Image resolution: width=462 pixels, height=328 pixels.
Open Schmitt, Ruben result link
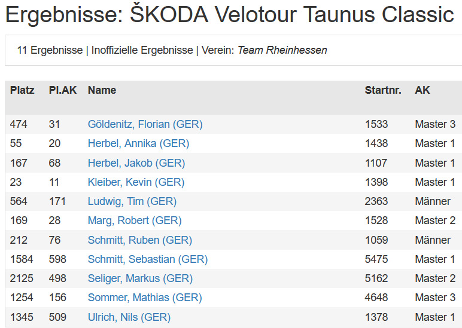click(x=140, y=240)
